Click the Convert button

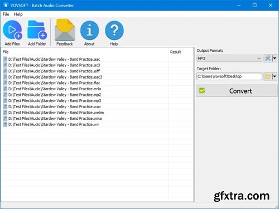click(237, 91)
